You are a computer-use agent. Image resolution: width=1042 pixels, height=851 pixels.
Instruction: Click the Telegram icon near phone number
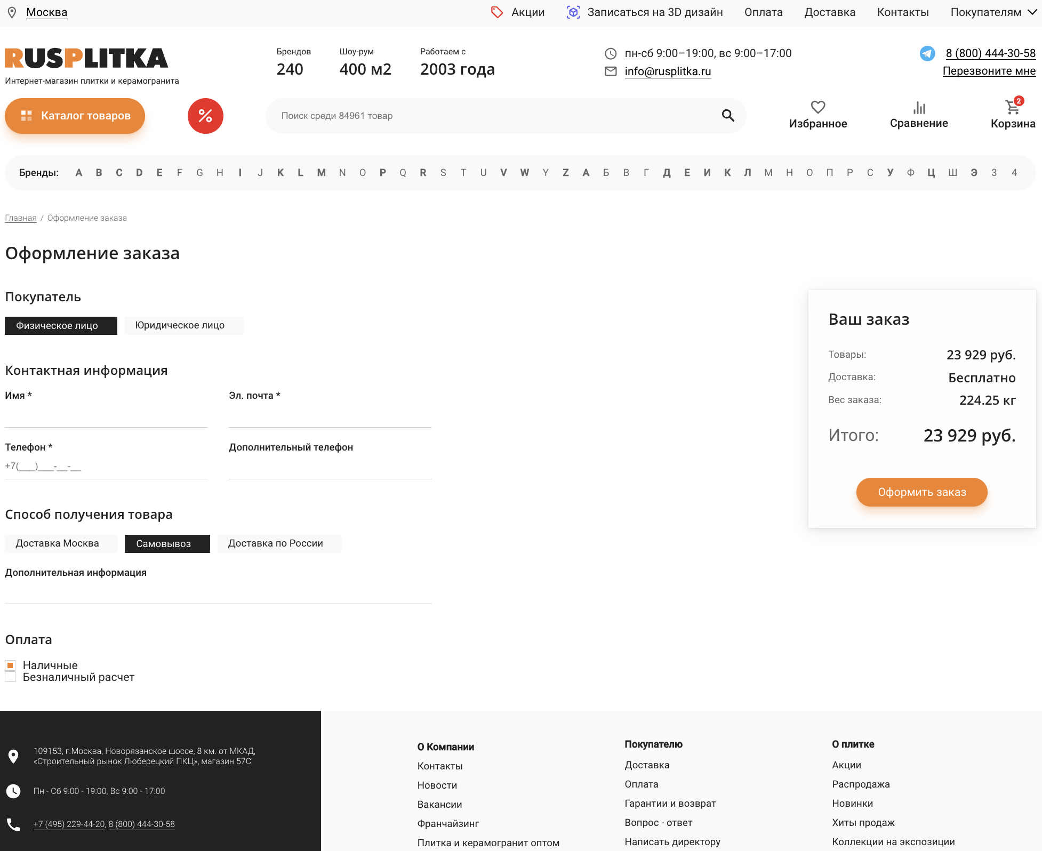(927, 53)
